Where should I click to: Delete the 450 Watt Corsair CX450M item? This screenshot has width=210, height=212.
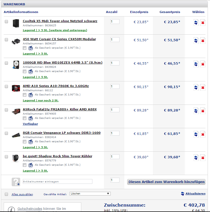click(x=203, y=40)
